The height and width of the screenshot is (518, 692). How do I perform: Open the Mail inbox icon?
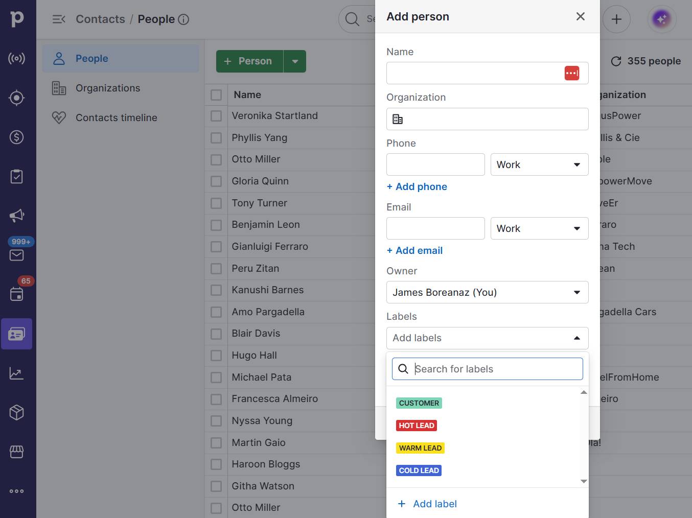point(16,255)
